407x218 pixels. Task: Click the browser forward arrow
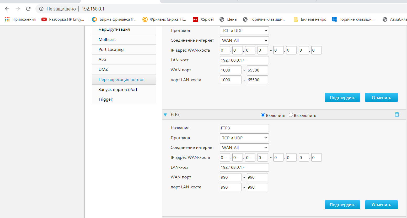pos(18,9)
